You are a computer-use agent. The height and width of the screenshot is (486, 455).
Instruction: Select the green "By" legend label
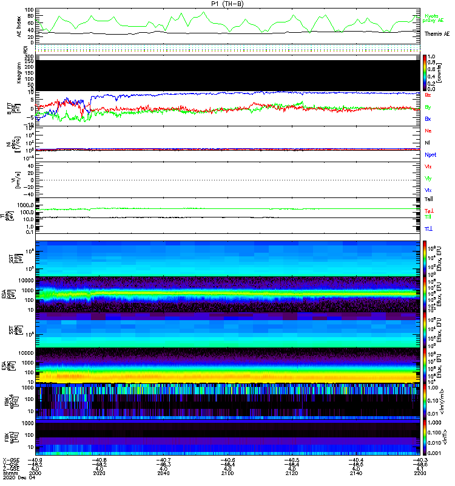click(x=428, y=108)
